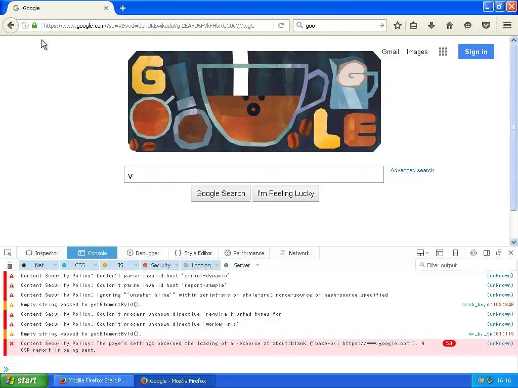Open developer toolbox options gear

(x=473, y=253)
